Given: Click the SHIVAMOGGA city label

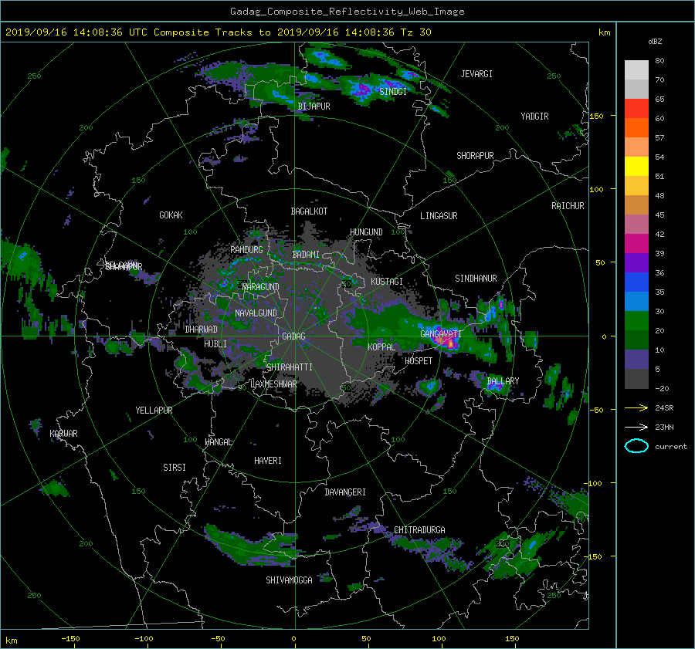Looking at the screenshot, I should (289, 580).
